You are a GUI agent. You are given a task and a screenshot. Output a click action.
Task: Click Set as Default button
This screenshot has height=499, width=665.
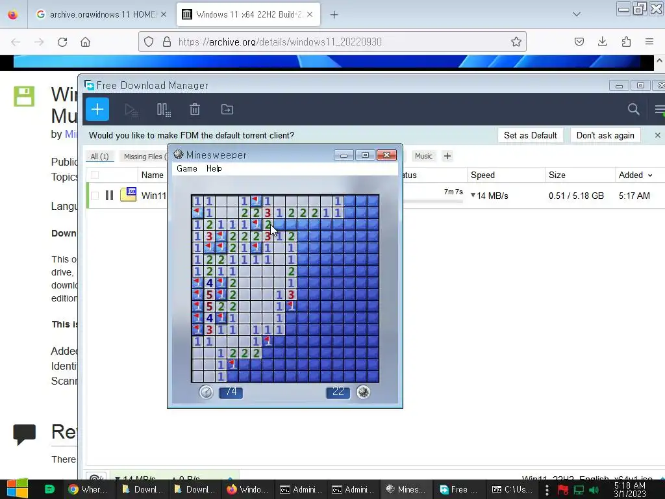(530, 135)
